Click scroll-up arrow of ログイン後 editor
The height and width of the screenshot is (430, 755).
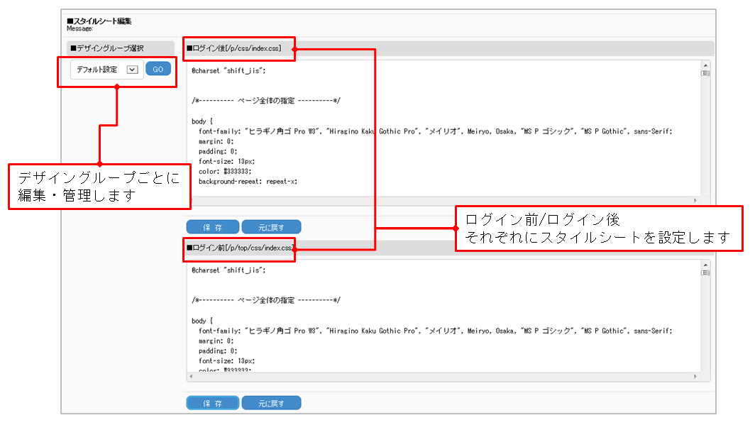pos(705,65)
